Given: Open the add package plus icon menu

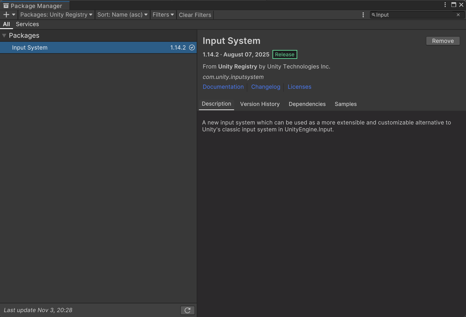Looking at the screenshot, I should [6, 15].
